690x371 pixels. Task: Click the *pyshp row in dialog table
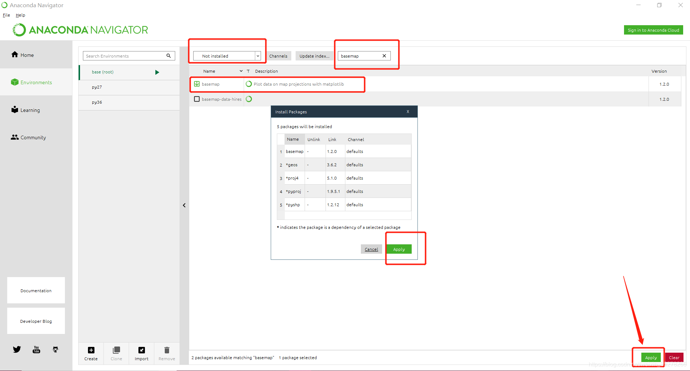click(344, 204)
